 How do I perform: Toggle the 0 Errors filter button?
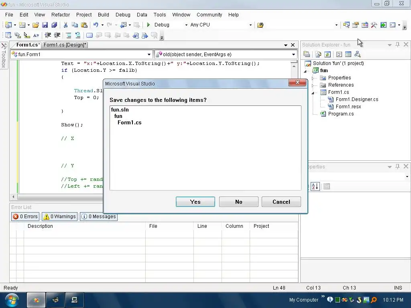(25, 217)
